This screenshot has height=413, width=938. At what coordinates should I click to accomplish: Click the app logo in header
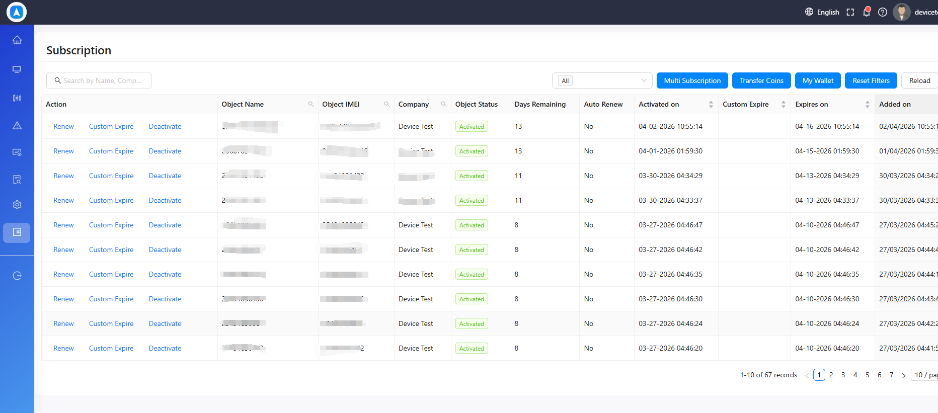(17, 12)
